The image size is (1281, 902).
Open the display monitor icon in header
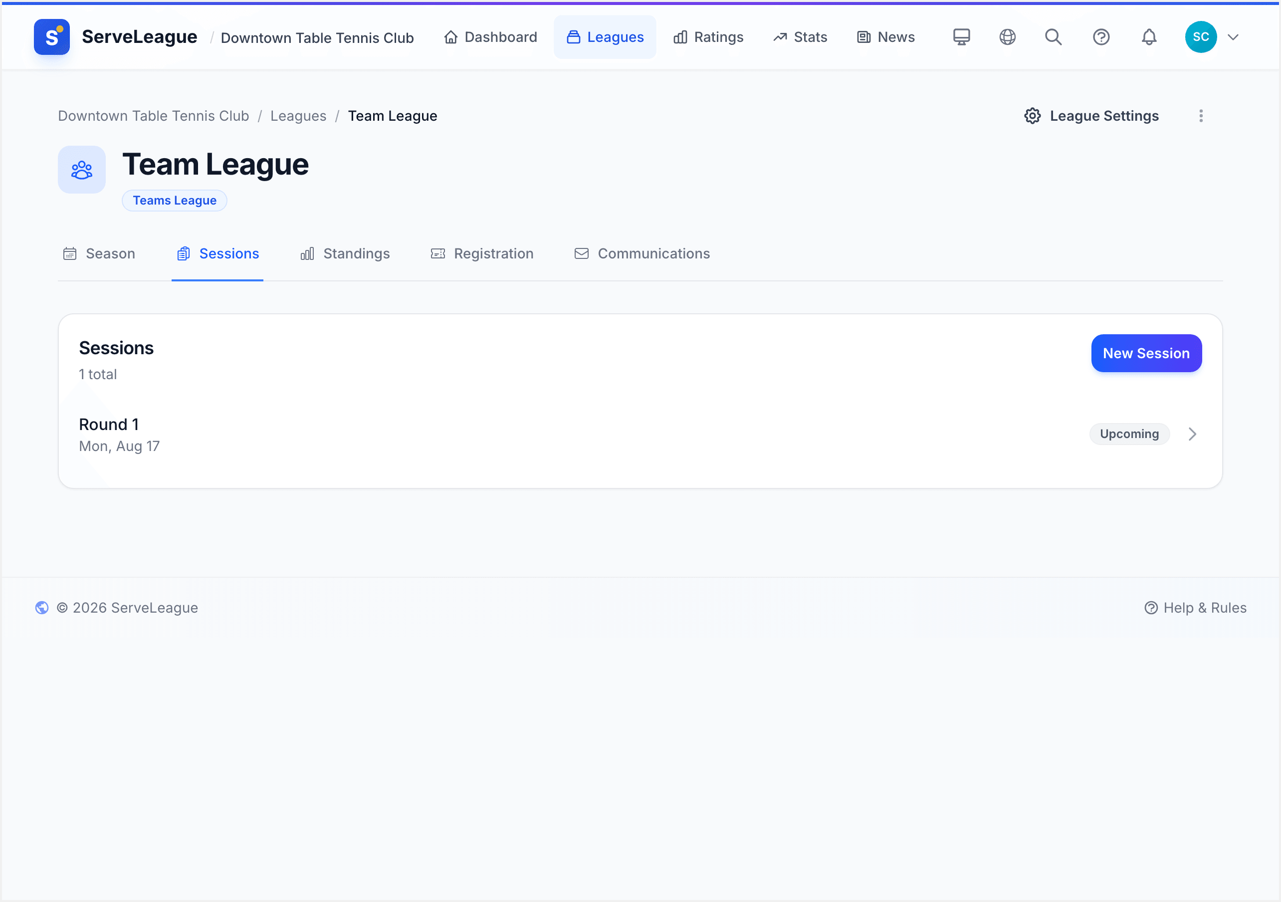961,37
